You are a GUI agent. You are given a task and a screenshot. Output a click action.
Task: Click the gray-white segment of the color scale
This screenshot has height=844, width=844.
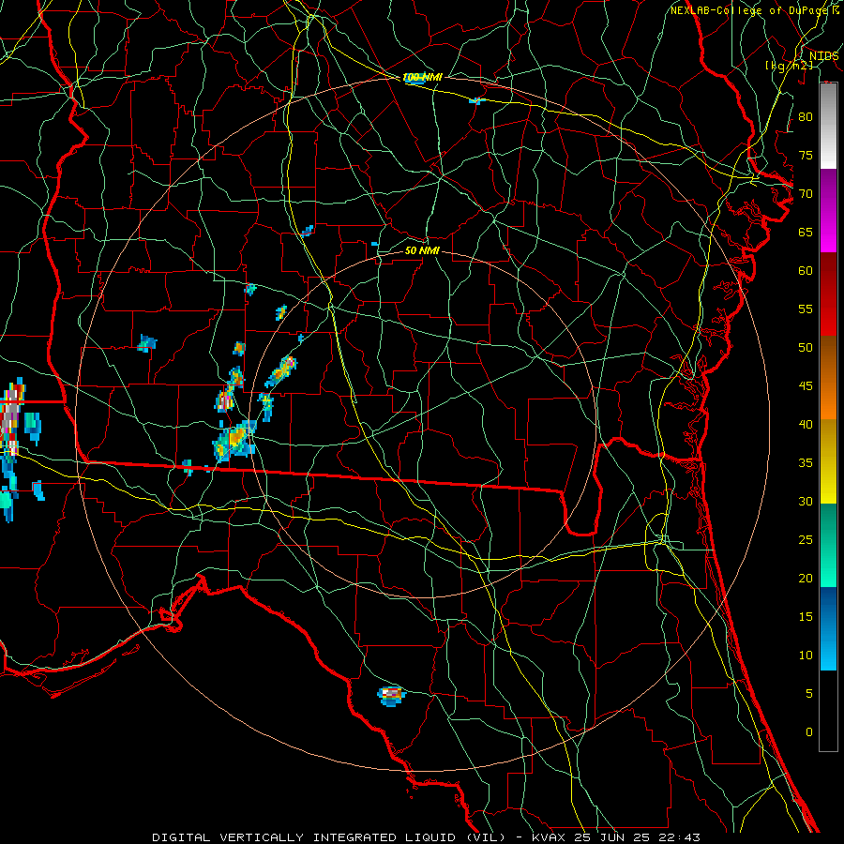click(x=828, y=126)
